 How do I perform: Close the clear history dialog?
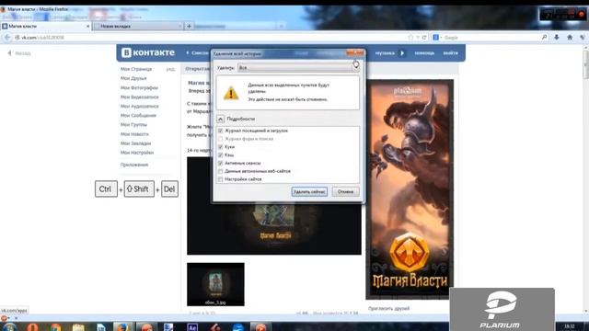coord(354,53)
